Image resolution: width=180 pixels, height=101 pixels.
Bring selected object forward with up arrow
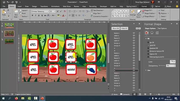[137, 28]
